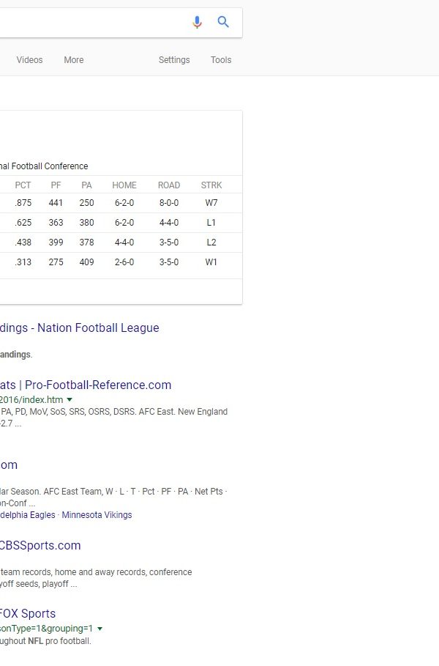Screen dimensions: 439x666
Task: Select the standings row with W7 streak
Action: pos(121,203)
